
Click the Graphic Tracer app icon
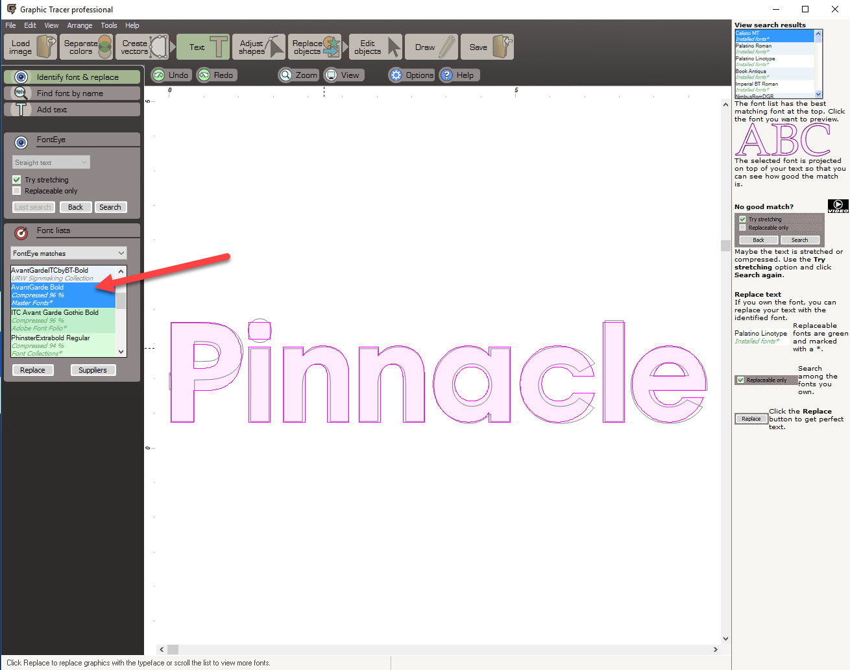[11, 9]
